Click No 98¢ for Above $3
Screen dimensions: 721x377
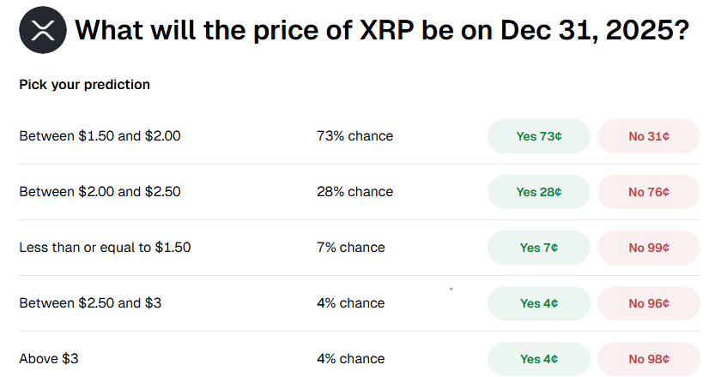(649, 359)
